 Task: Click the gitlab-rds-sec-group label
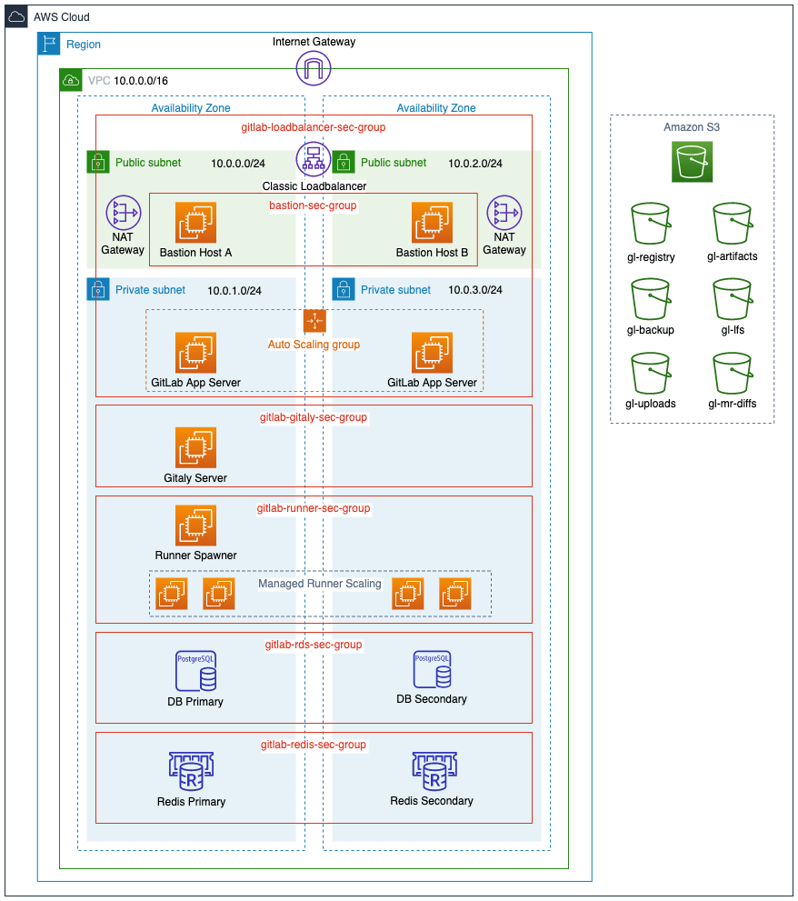(x=313, y=645)
